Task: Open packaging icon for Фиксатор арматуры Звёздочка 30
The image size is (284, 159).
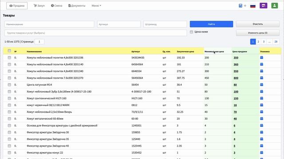Action: [x=261, y=132]
